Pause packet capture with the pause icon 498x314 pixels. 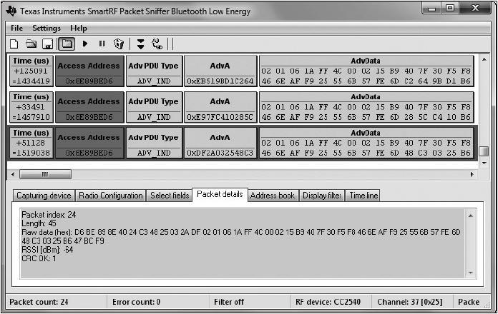pos(102,44)
